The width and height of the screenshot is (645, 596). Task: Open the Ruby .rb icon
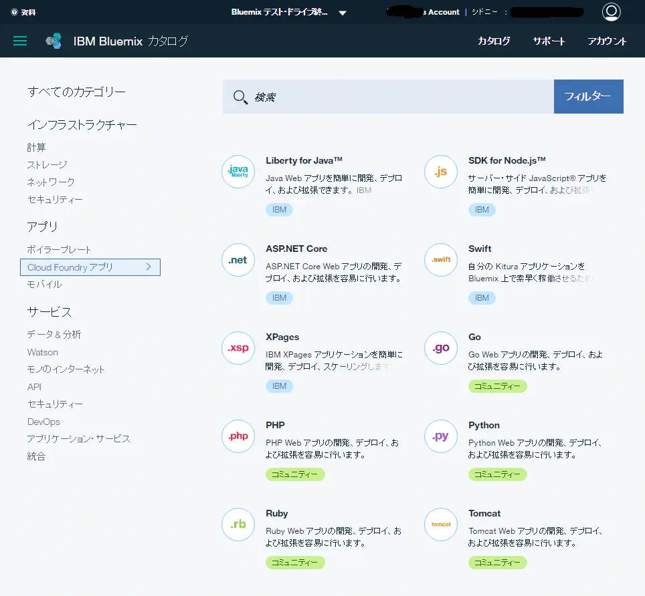tap(238, 525)
